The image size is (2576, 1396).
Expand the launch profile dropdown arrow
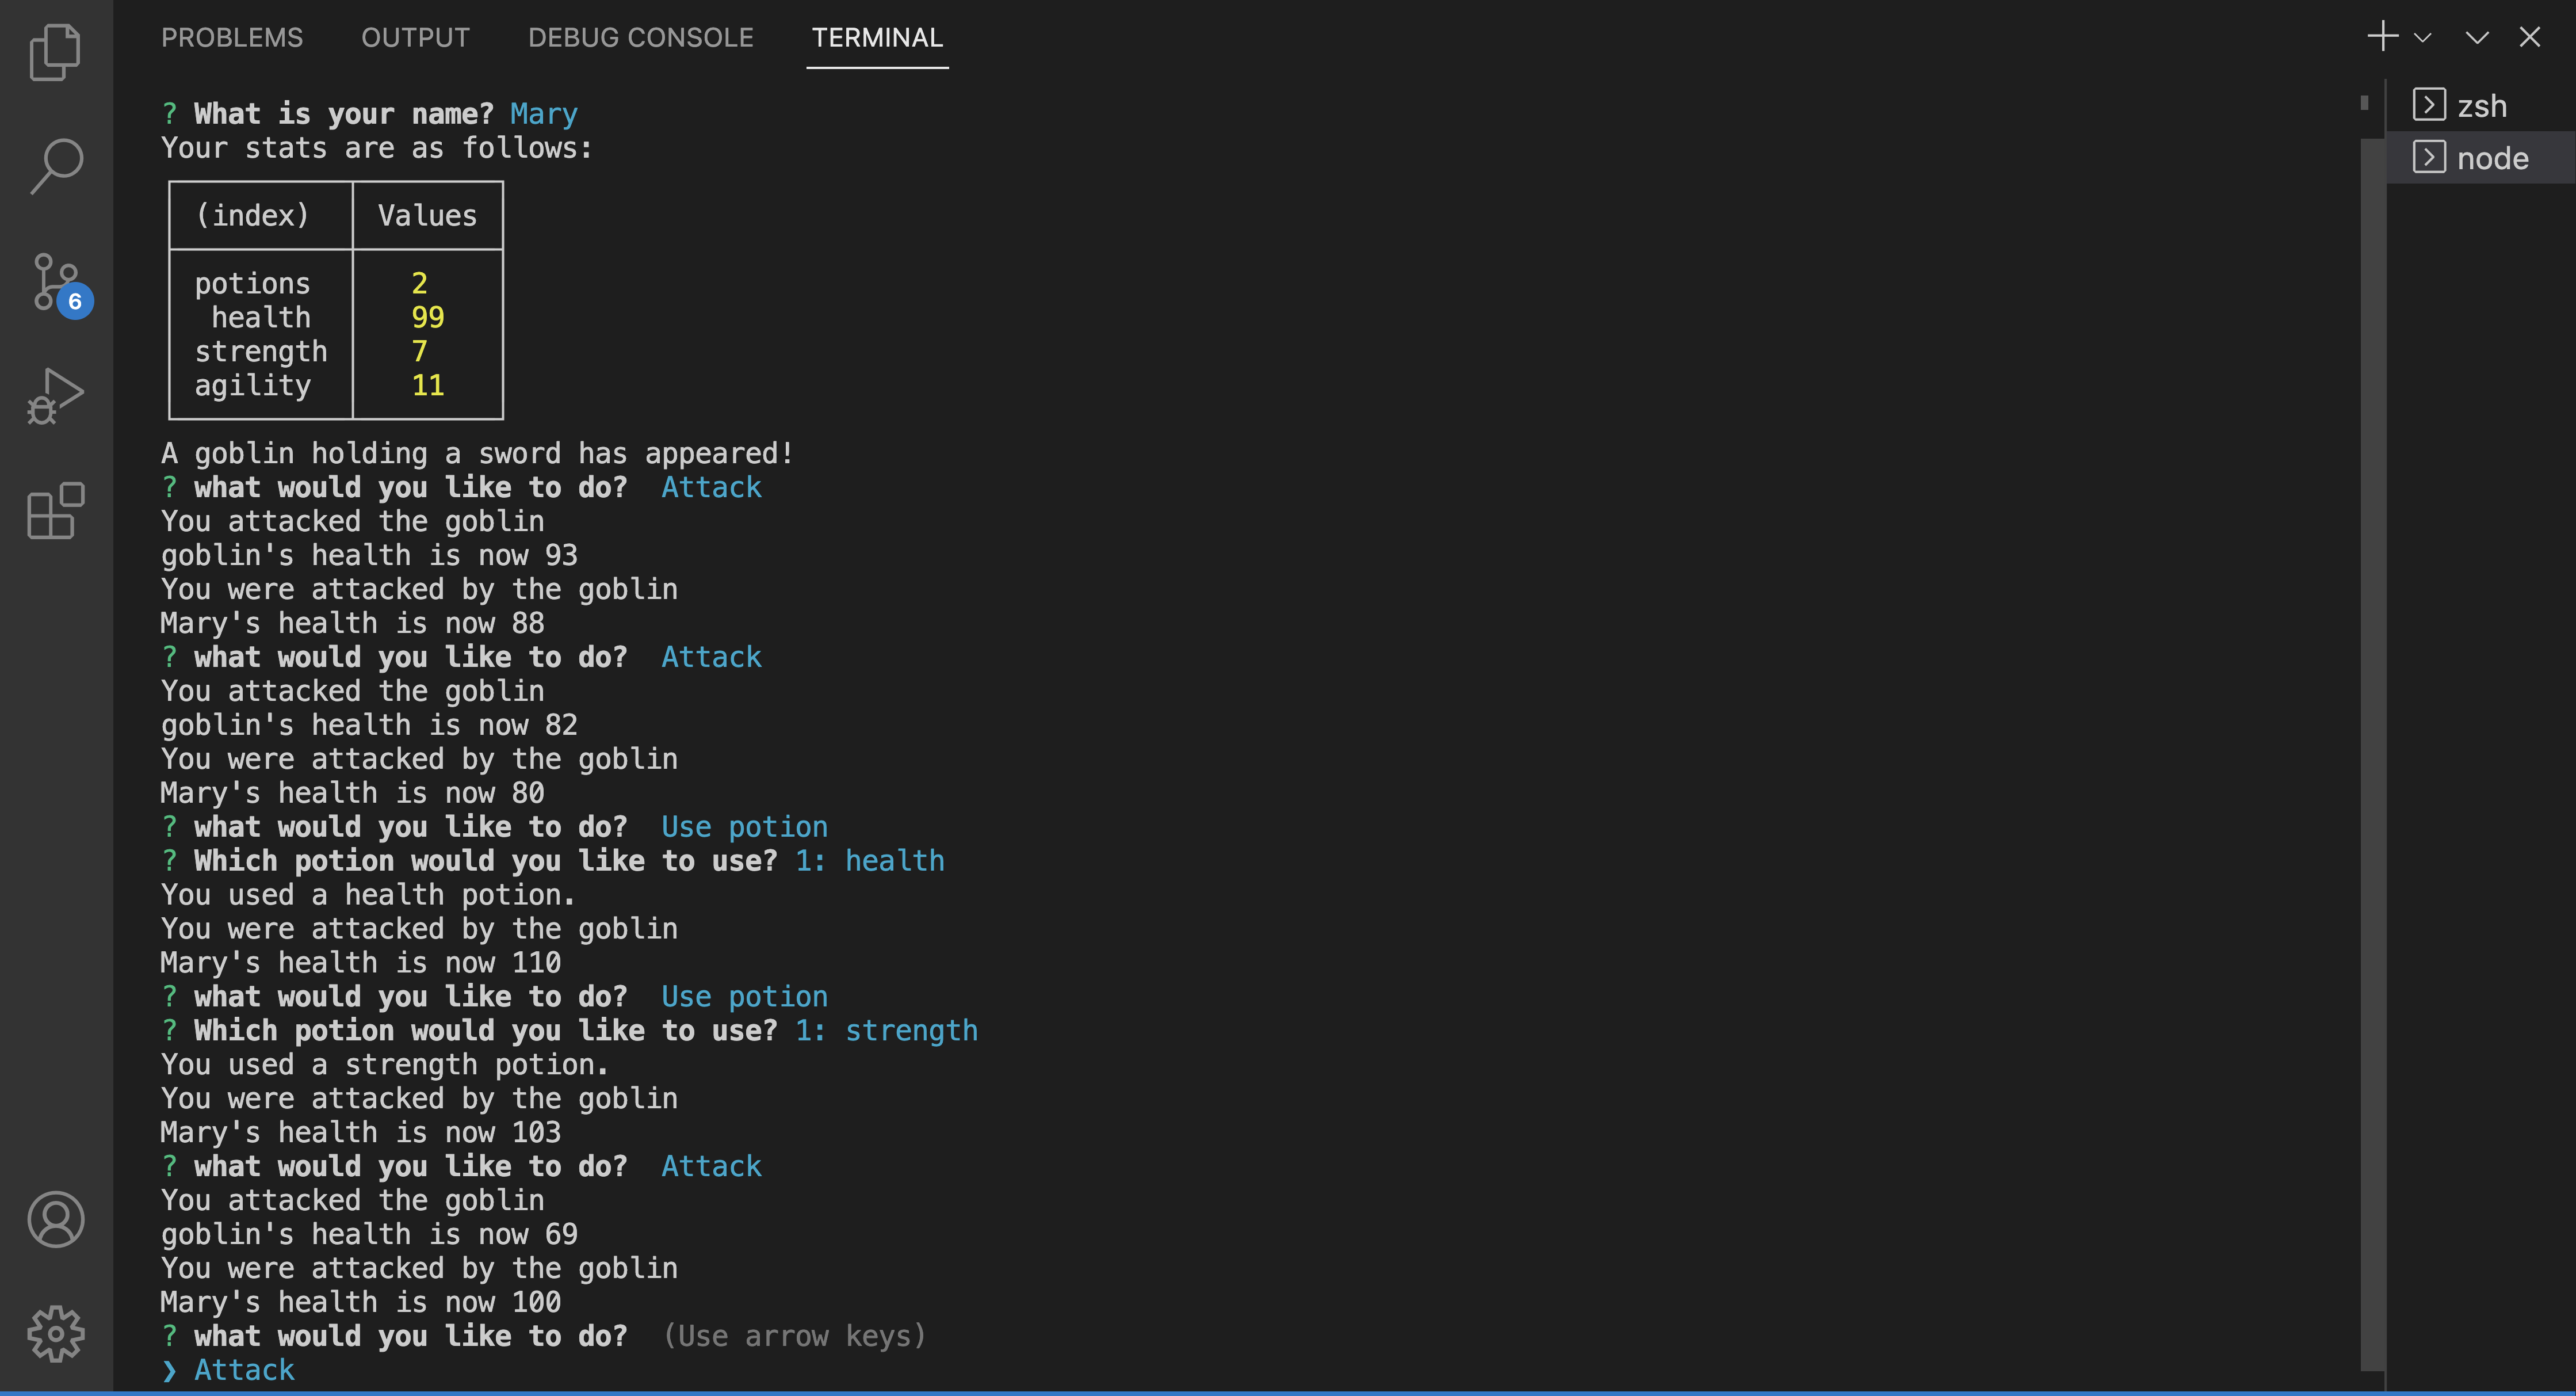2422,38
